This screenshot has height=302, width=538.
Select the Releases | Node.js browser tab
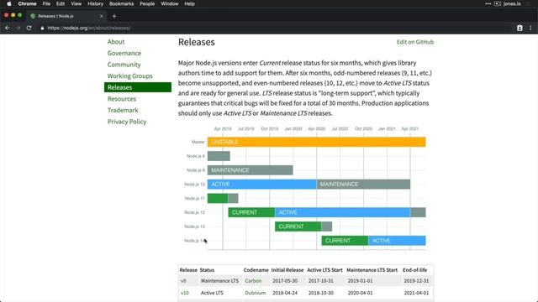coord(66,16)
